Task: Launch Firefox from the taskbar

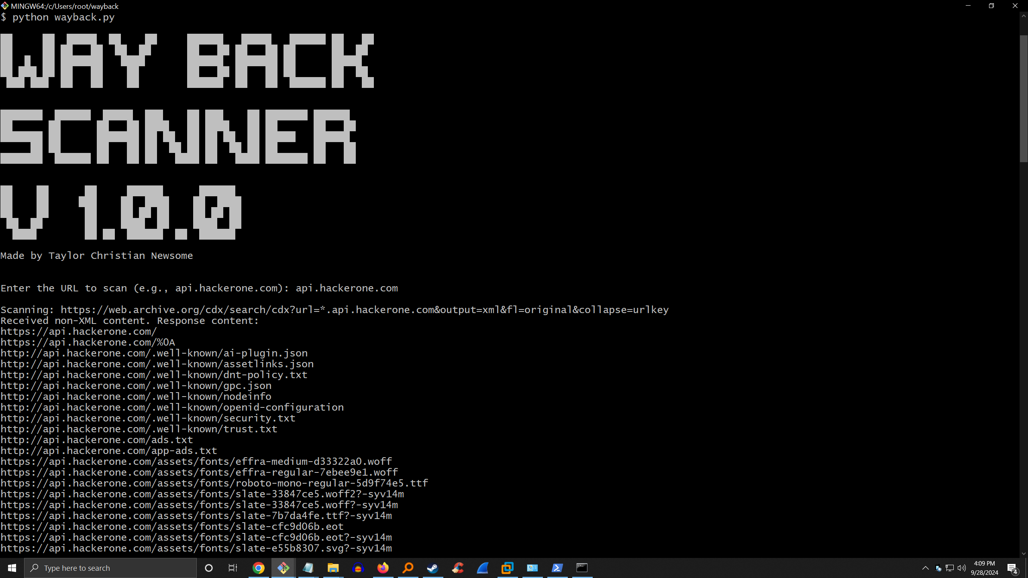Action: coord(383,568)
